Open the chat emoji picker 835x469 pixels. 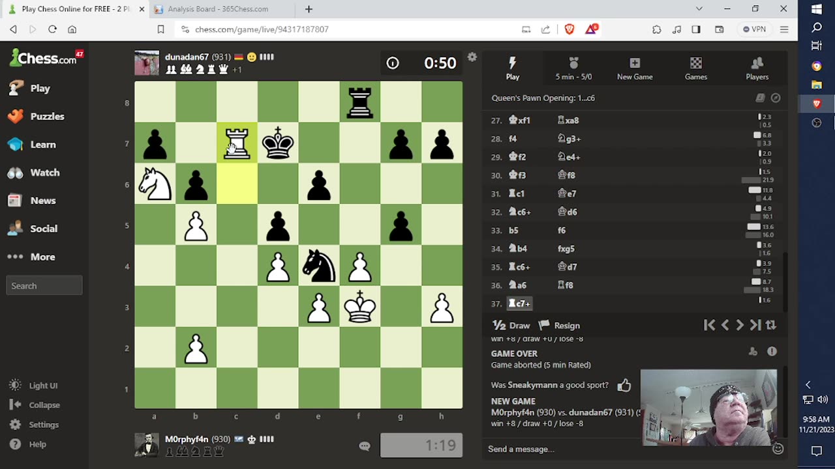pos(778,449)
